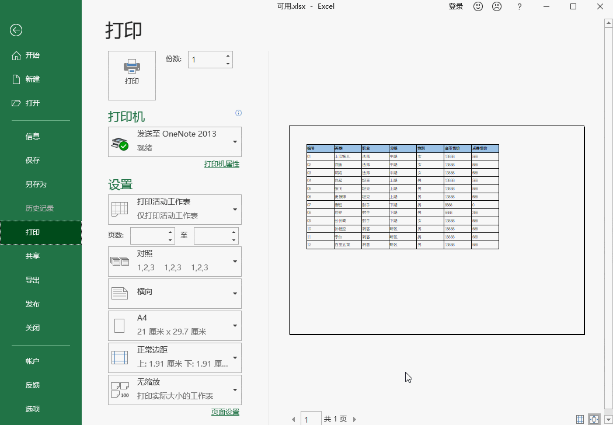Select 发布 in the sidebar
This screenshot has height=425, width=613.
[41, 304]
